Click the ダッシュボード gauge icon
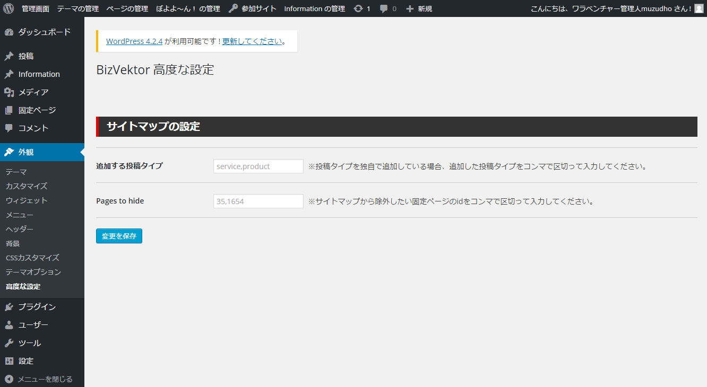The image size is (707, 387). [9, 32]
